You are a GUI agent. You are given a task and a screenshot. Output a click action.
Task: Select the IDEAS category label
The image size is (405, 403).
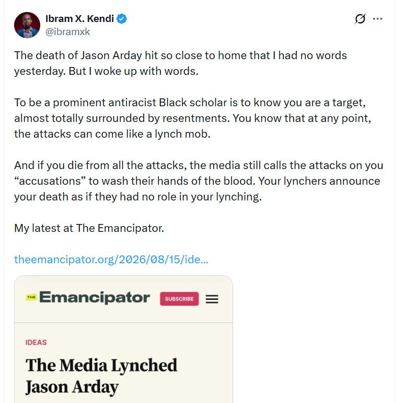(x=36, y=342)
